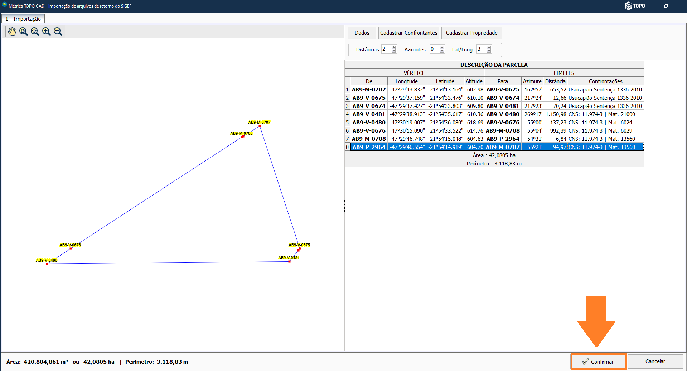
Task: Select row 1 vertex AB9-M-0707
Action: [369, 90]
